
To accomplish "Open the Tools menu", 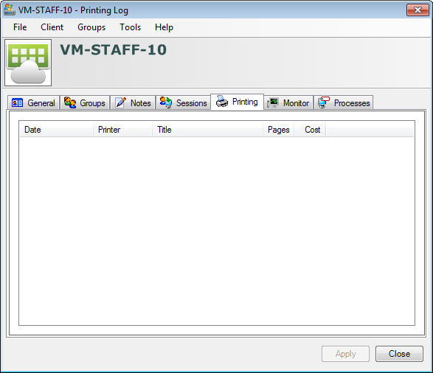I will coord(130,27).
